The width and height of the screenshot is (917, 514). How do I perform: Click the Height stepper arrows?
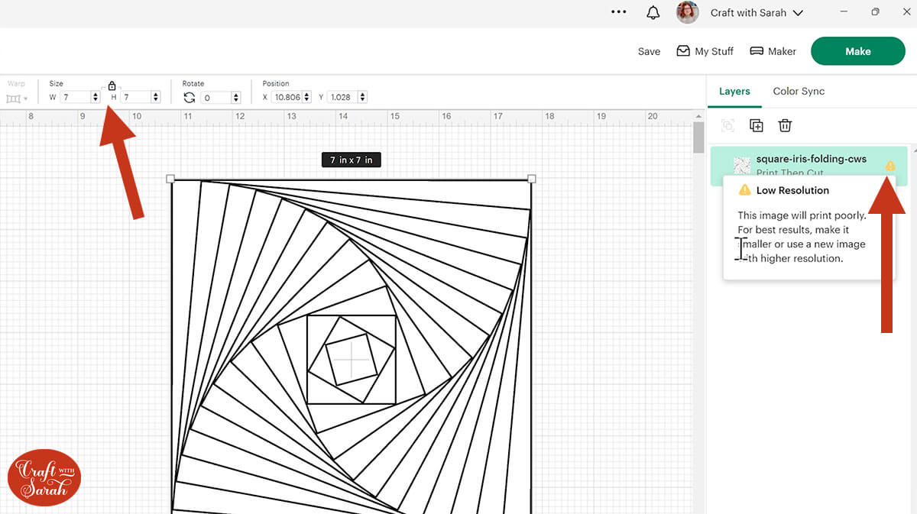click(x=156, y=98)
